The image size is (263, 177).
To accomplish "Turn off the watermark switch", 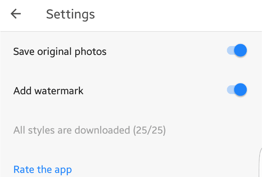I will point(237,90).
